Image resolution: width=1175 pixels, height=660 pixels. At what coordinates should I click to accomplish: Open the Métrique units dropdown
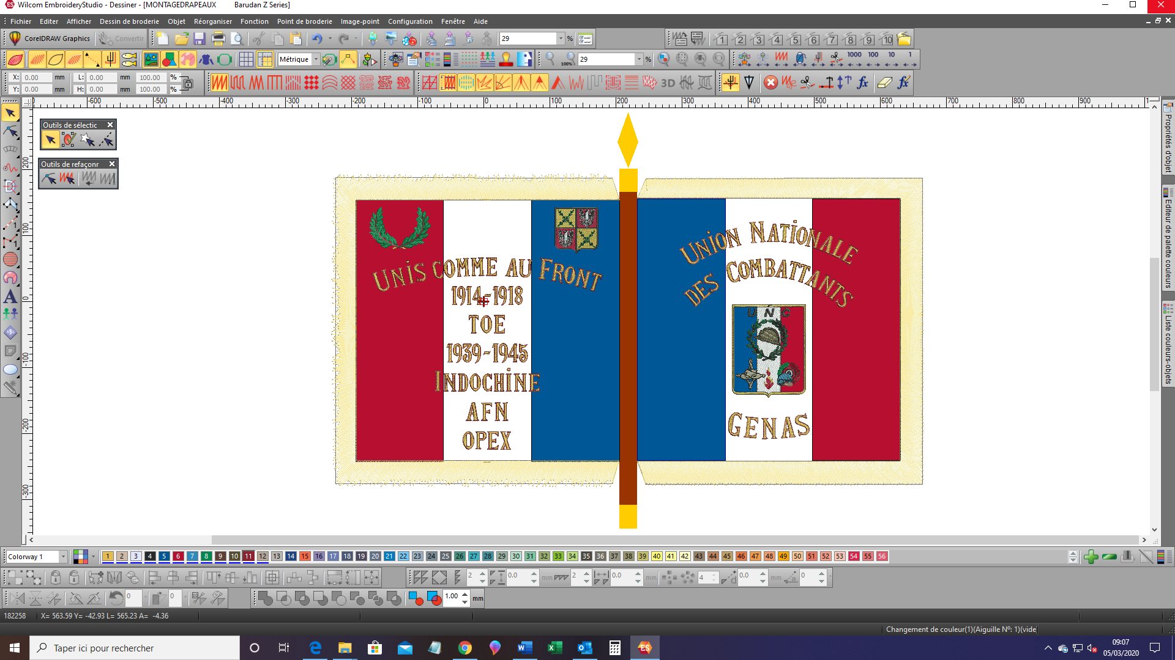[x=316, y=59]
